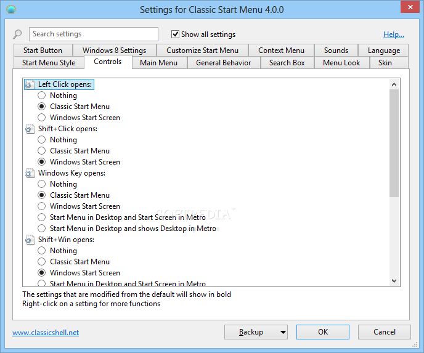Click the setting icon beside Shift+Win opens
Viewport: 424px width, 353px height.
click(30, 240)
